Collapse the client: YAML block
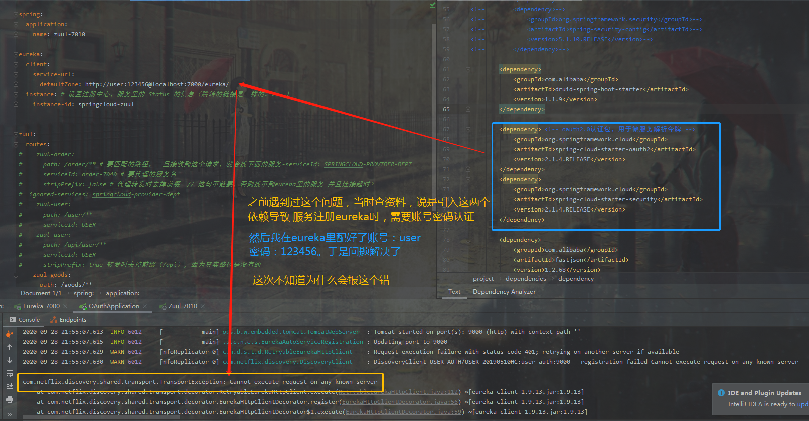Screen dimensions: 809x421 click(x=16, y=64)
